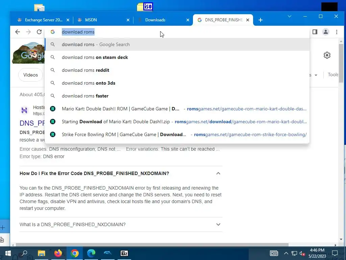Open the Chrome profile avatar
Viewport: 346px width, 260px height.
coord(326,32)
